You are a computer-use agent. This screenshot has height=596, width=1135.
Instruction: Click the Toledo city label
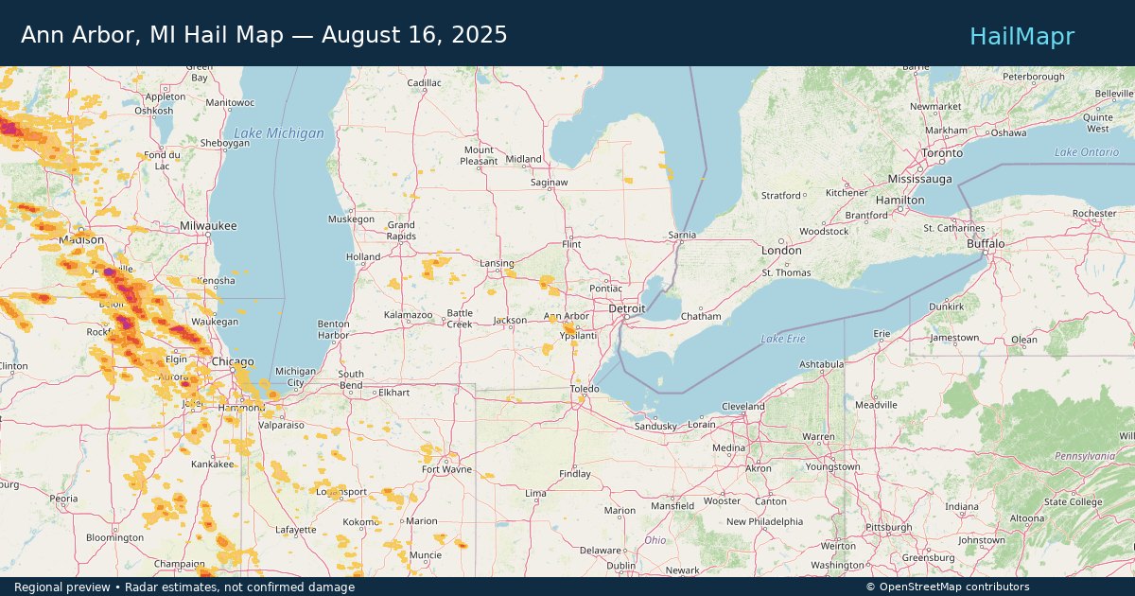585,390
